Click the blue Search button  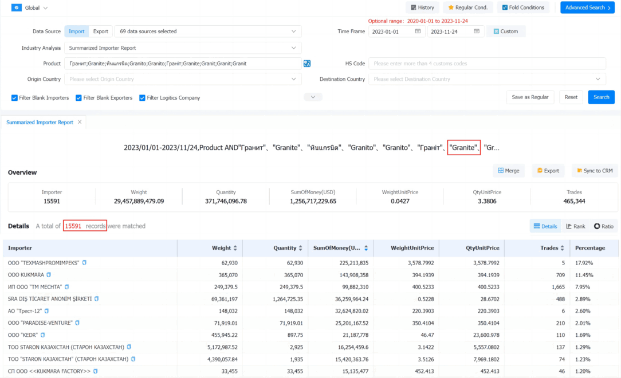[x=601, y=97]
